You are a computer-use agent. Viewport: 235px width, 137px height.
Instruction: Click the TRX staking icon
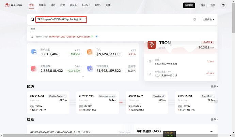click(90, 68)
